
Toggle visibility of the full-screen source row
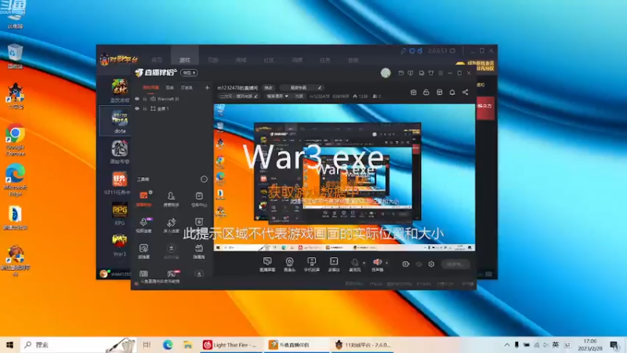coord(137,109)
